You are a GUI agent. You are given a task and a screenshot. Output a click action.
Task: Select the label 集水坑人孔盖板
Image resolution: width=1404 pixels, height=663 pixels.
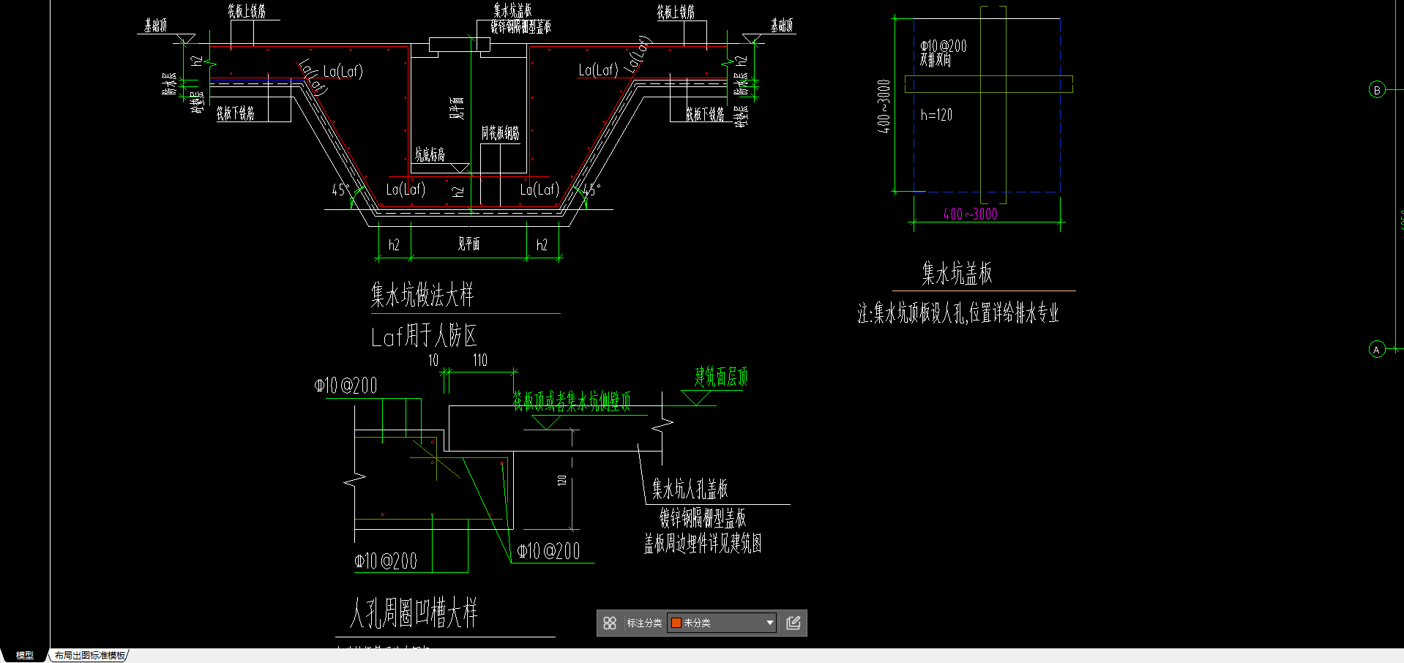pos(690,488)
